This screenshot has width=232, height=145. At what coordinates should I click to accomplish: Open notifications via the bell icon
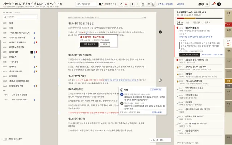tap(213, 4)
